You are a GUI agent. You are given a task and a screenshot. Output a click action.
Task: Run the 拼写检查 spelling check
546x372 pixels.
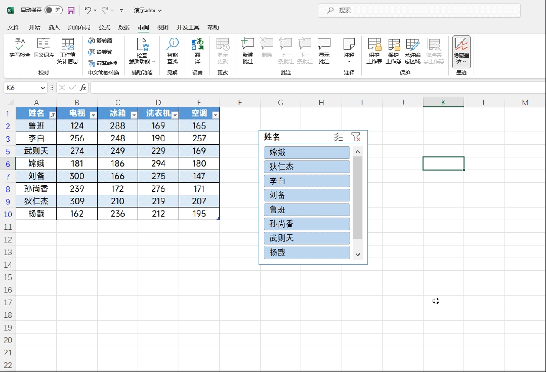[20, 48]
